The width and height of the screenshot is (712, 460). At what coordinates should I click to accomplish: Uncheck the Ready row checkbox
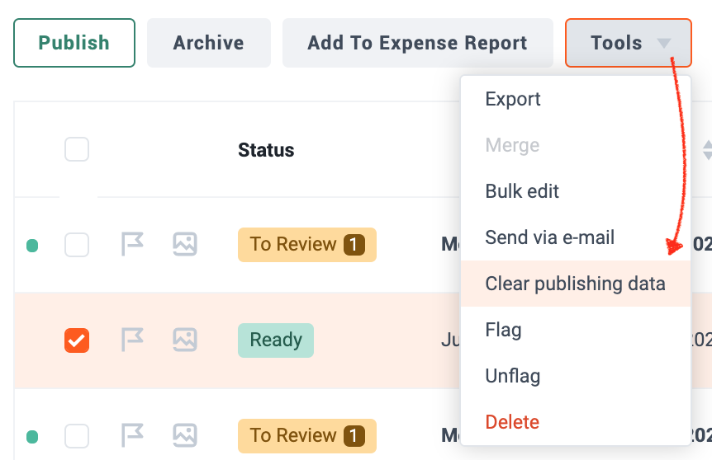77,340
